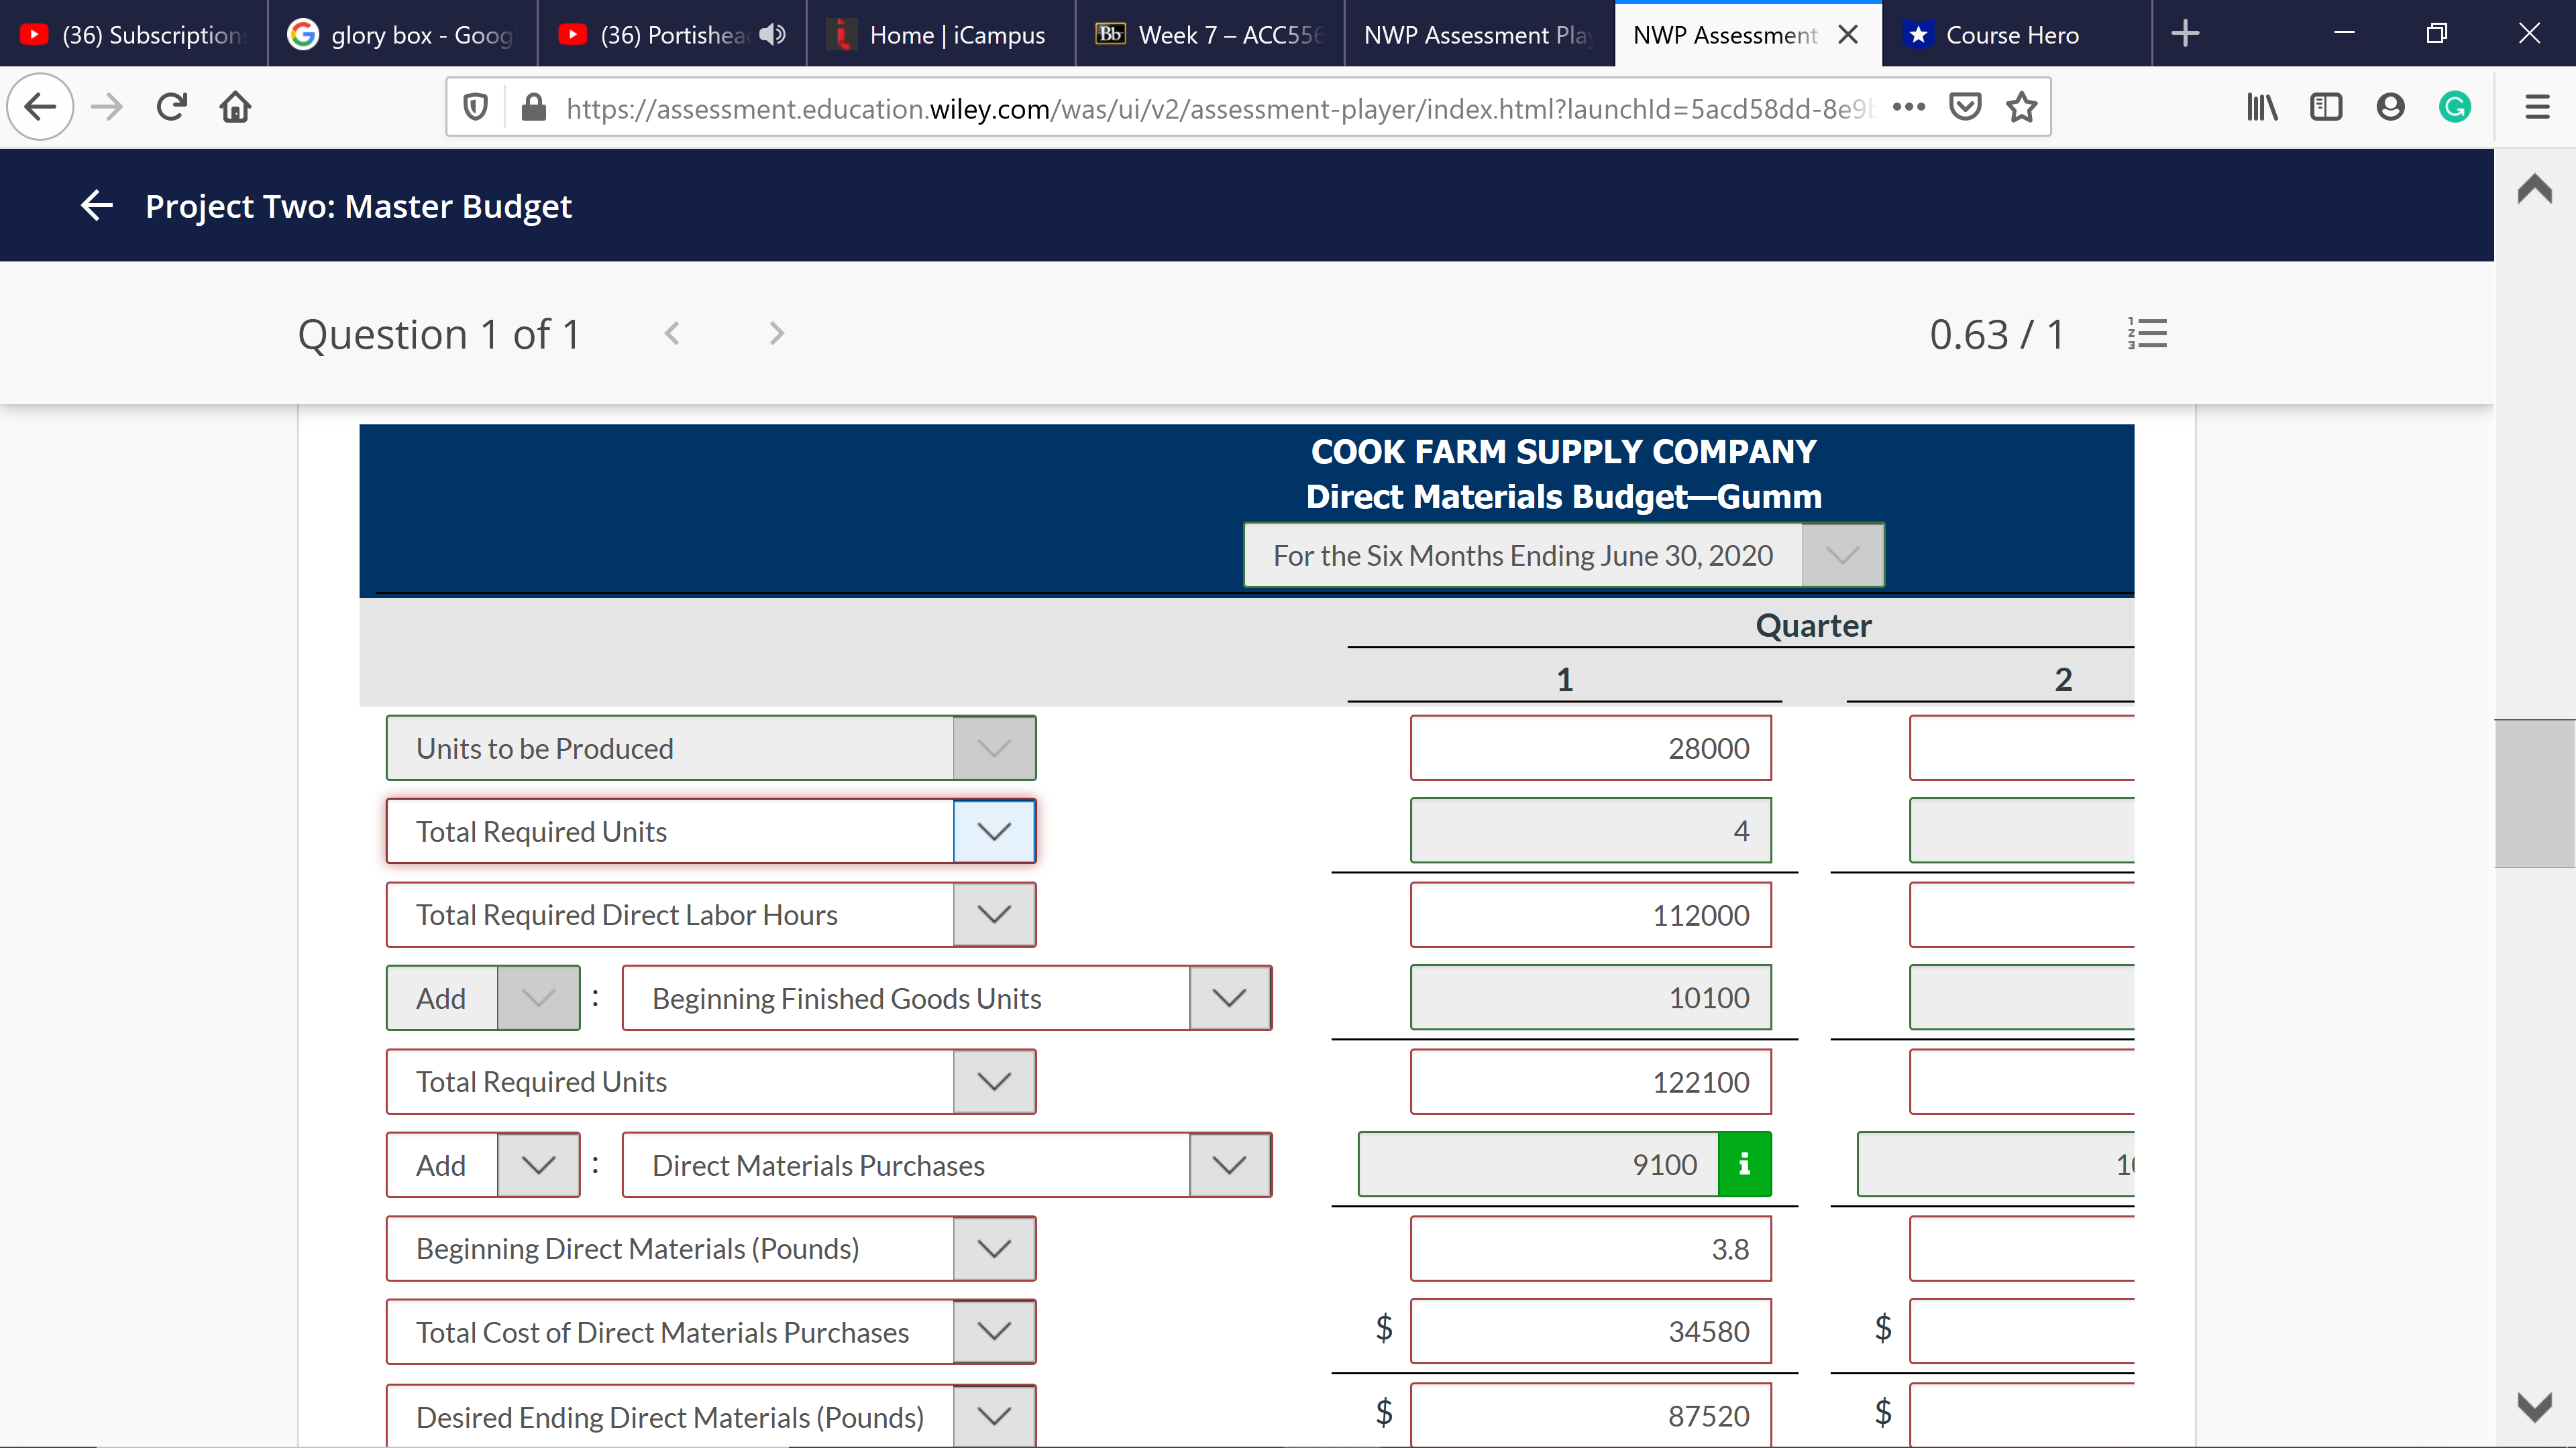This screenshot has height=1448, width=2576.
Task: Click the back arrow beside Project Two title
Action: pos(97,206)
